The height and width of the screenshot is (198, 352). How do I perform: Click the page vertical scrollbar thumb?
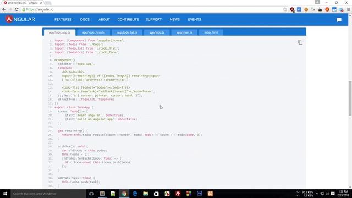350,98
